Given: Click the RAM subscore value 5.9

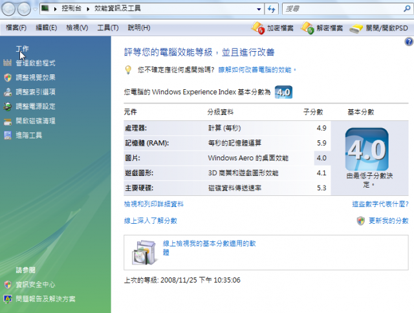Looking at the screenshot, I should click(321, 143).
